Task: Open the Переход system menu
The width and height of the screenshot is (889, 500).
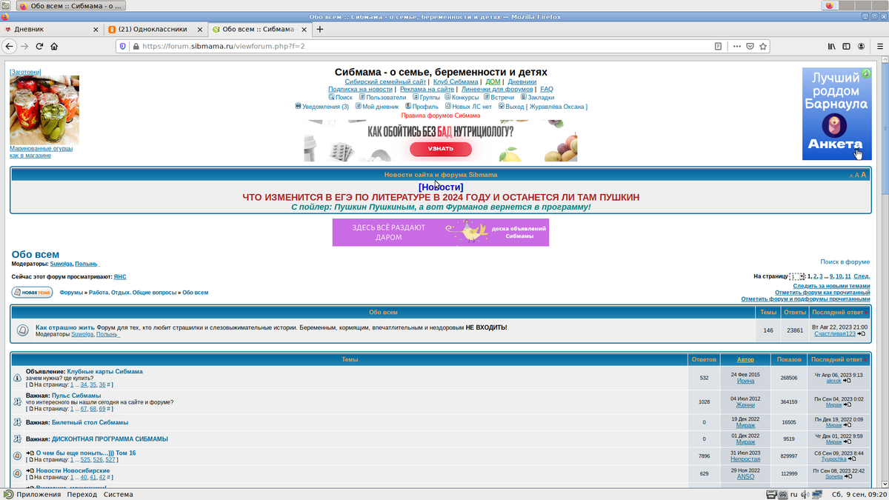Action: click(x=82, y=494)
